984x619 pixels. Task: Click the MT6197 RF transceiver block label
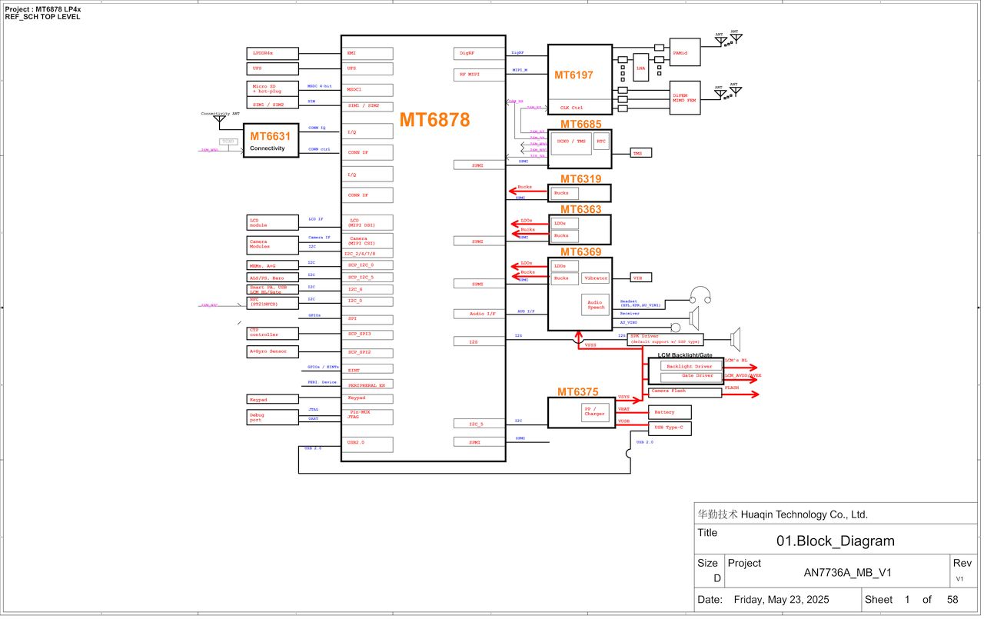tap(574, 75)
